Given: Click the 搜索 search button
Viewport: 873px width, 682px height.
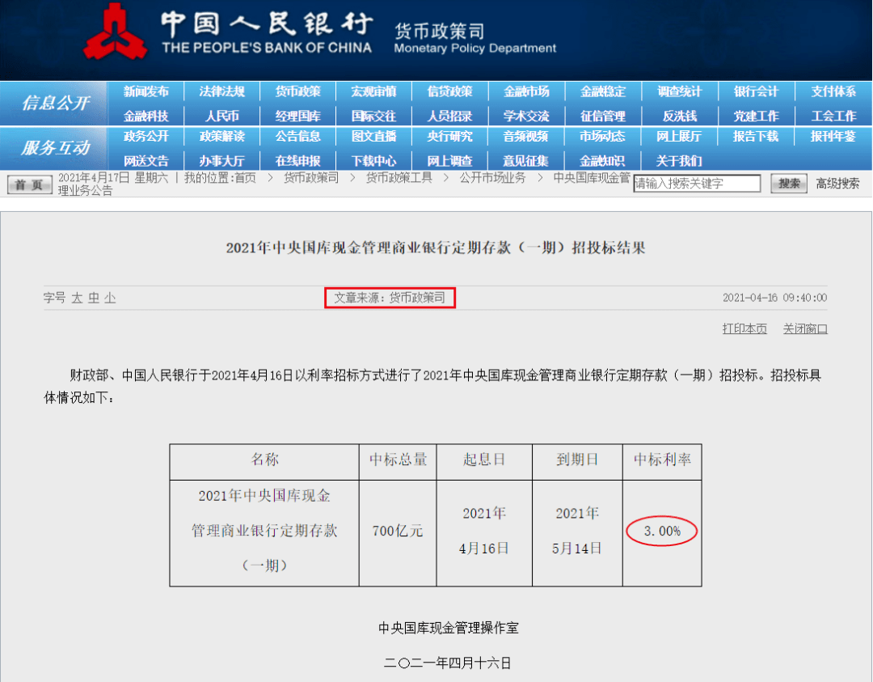Looking at the screenshot, I should 789,184.
